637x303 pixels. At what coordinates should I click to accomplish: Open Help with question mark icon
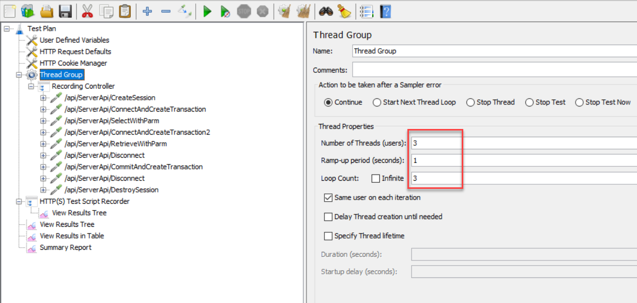385,11
